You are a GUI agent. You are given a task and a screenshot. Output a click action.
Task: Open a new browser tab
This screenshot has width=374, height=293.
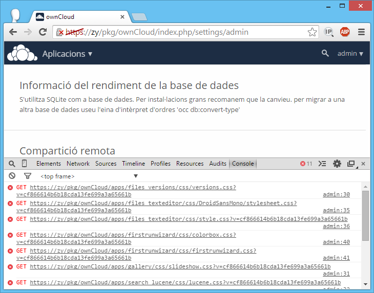[139, 17]
